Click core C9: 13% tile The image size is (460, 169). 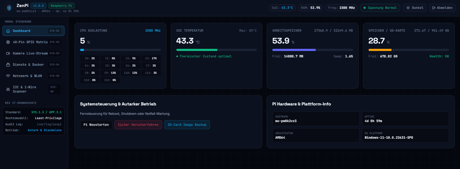110,73
